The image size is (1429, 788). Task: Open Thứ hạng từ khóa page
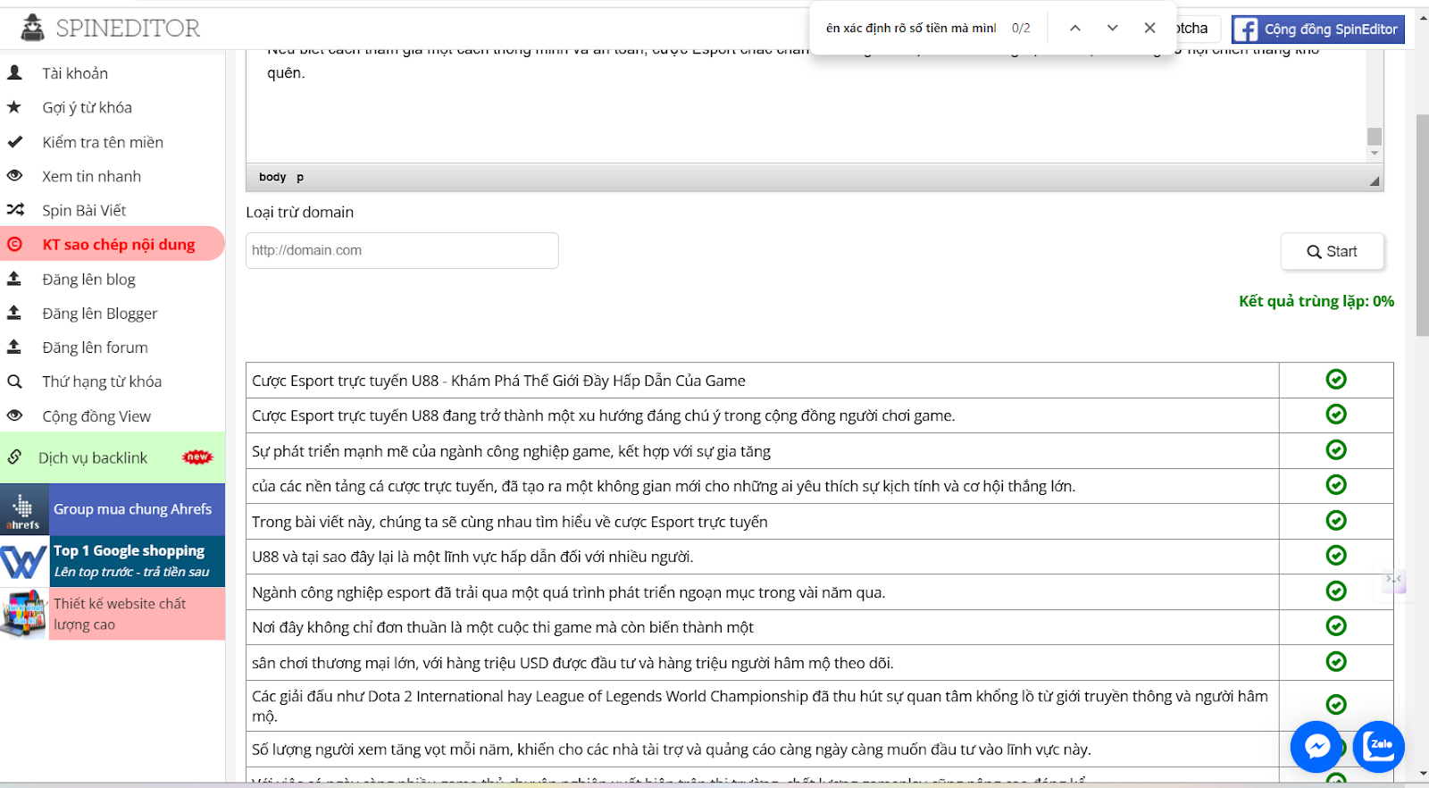102,381
